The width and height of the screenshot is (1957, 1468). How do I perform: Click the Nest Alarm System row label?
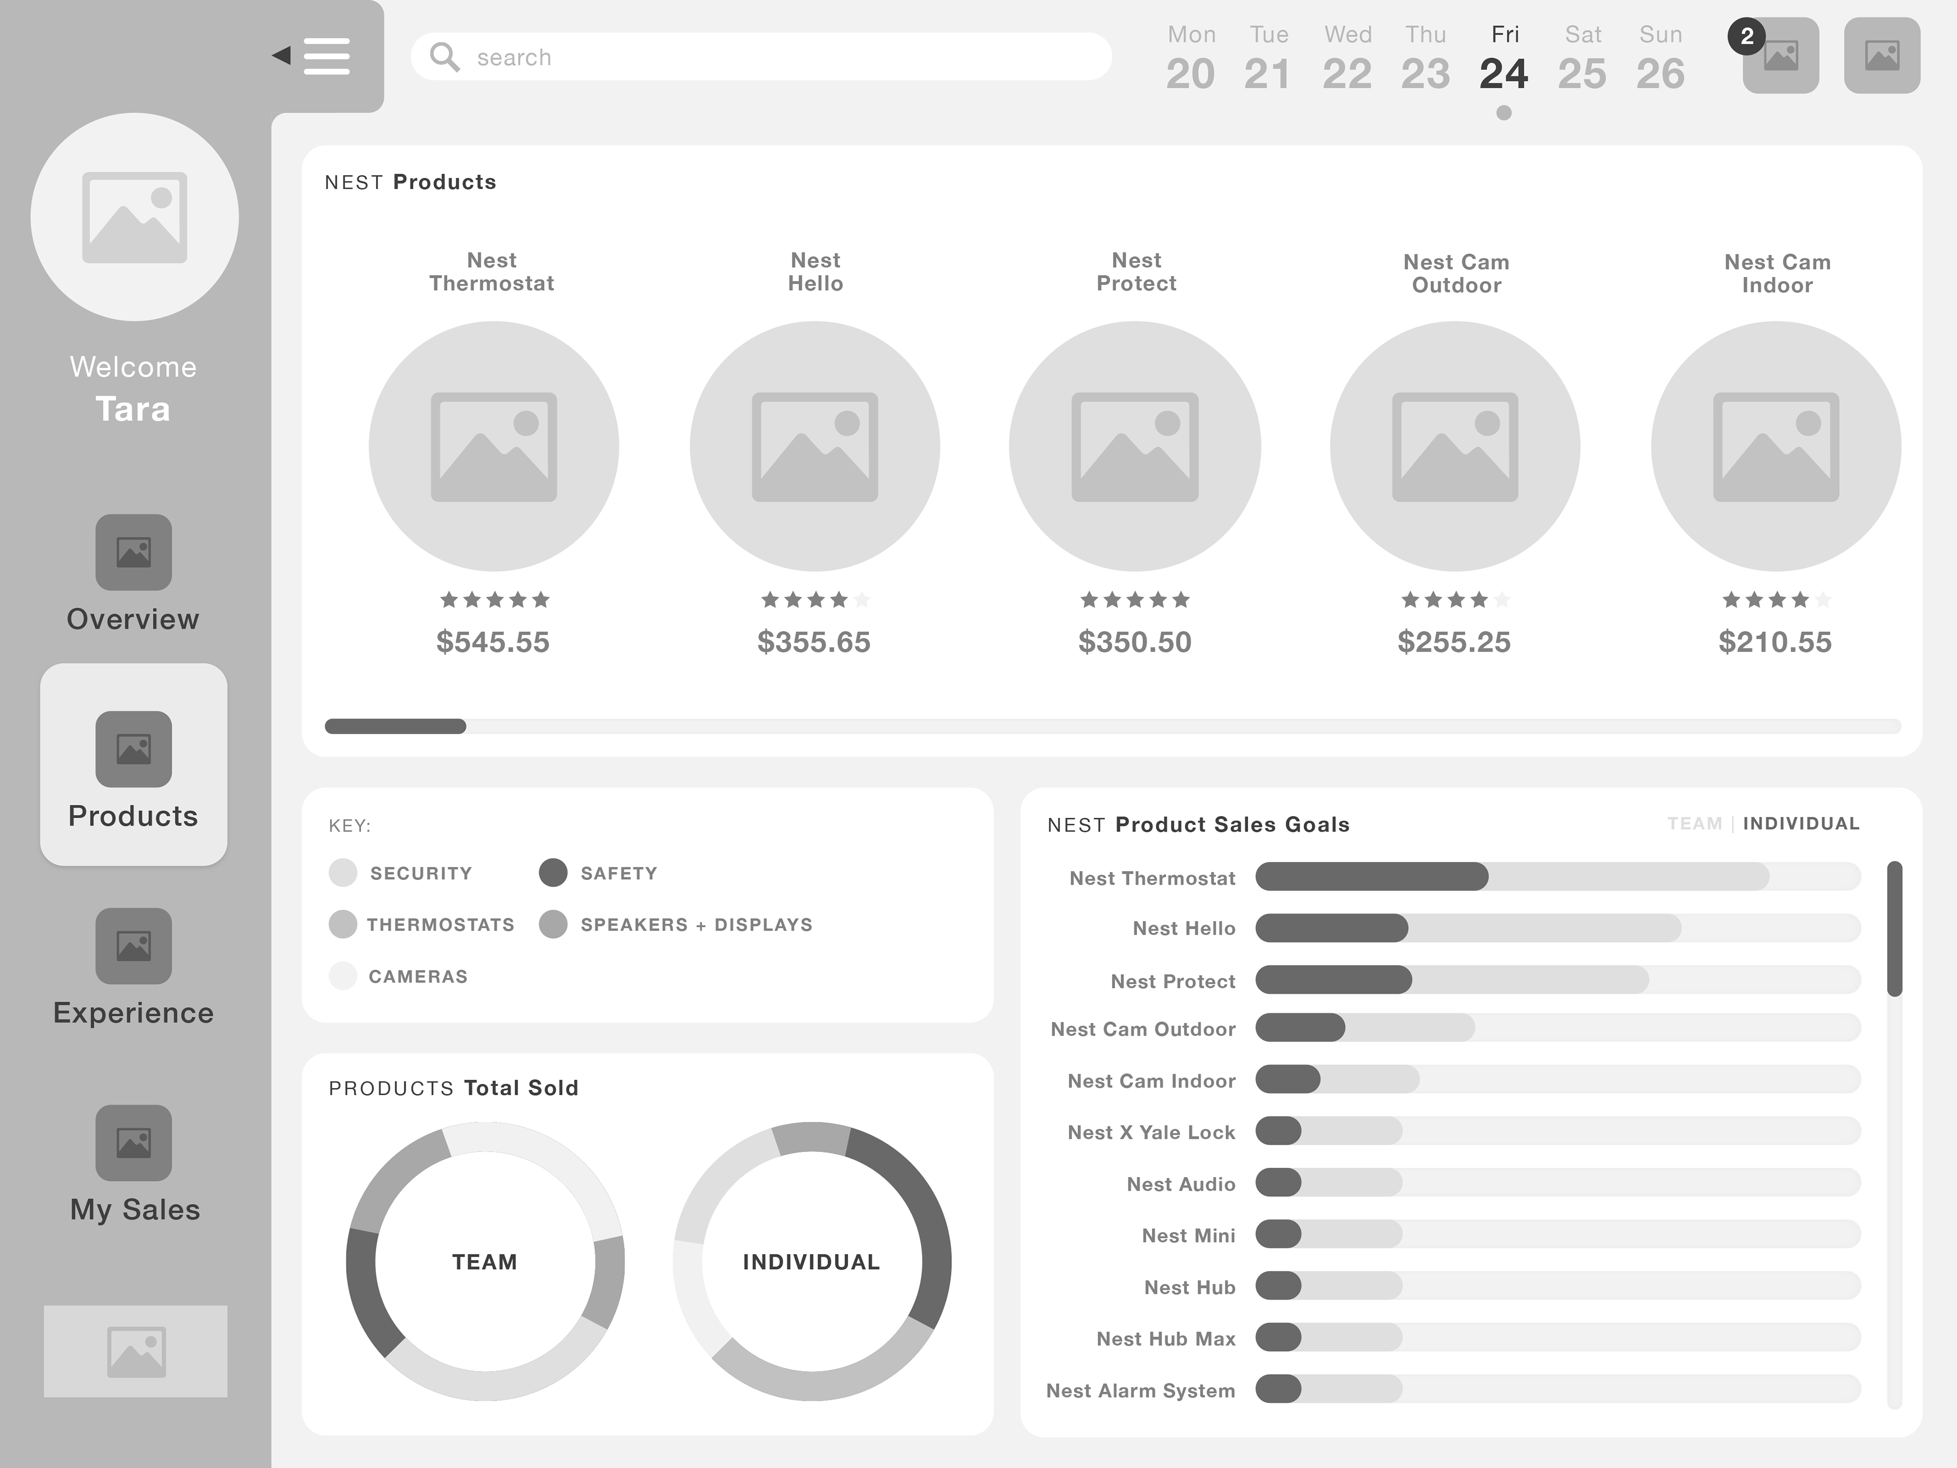(x=1141, y=1390)
